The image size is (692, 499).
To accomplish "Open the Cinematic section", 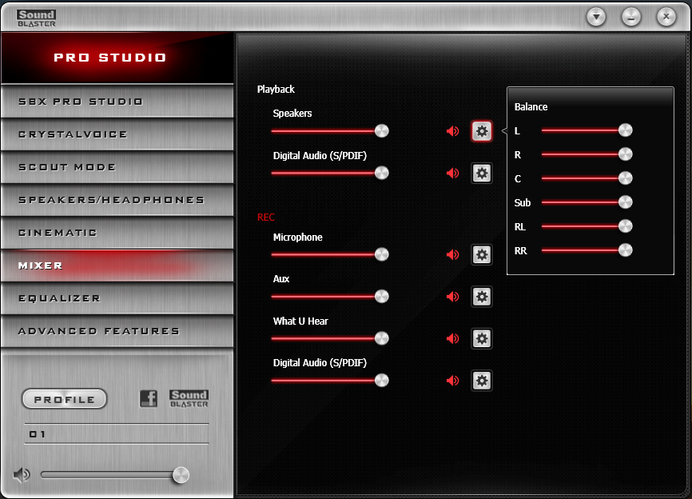I will (x=117, y=233).
